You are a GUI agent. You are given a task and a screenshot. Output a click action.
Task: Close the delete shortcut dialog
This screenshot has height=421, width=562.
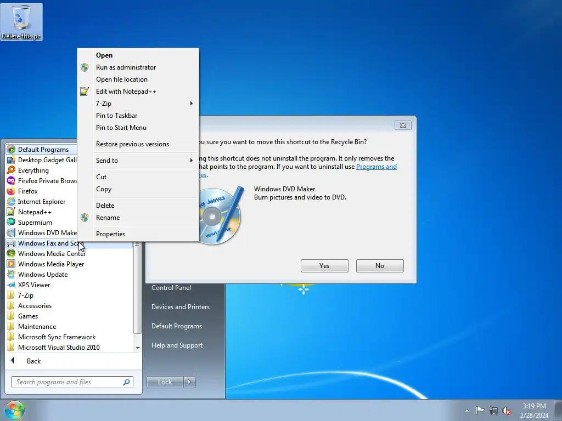403,126
